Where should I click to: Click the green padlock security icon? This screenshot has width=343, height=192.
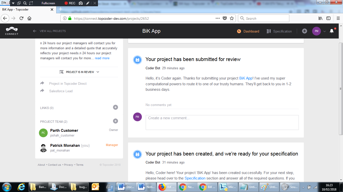pyautogui.click(x=70, y=18)
